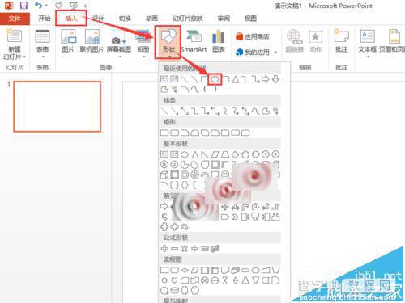Switch to the 视图 tab
Viewport: 405px width, 303px height.
point(250,19)
